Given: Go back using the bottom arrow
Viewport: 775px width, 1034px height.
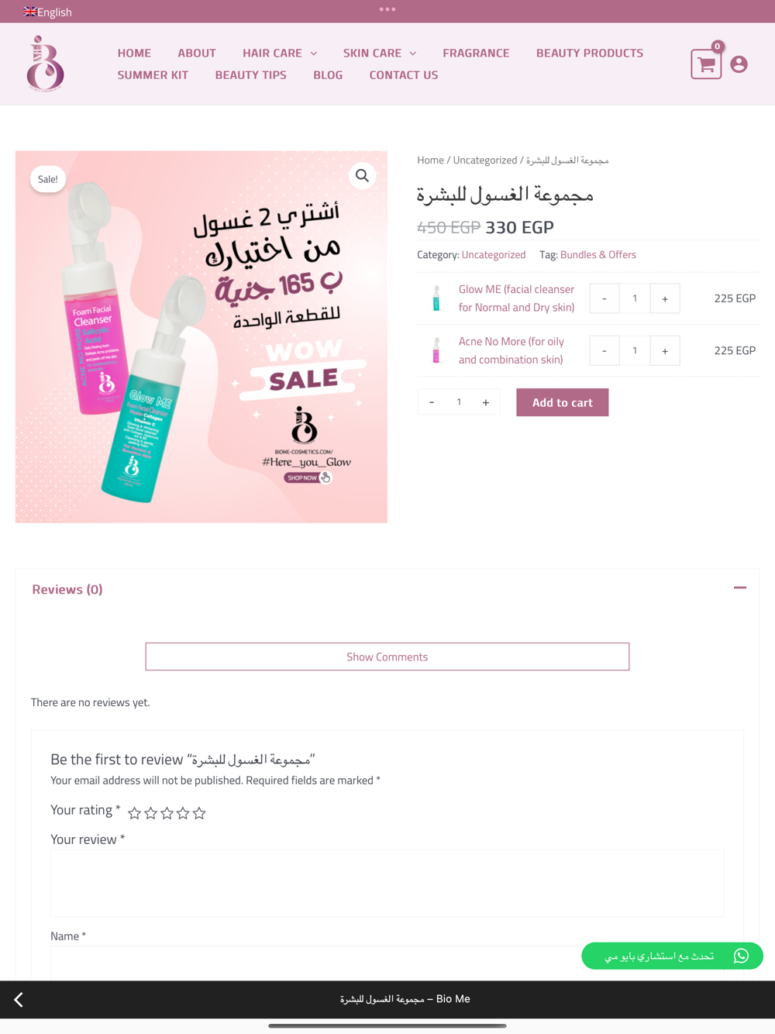Looking at the screenshot, I should coord(19,1000).
